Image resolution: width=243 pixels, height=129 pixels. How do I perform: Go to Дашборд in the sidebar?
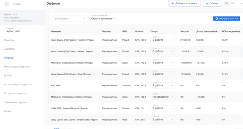coord(9,49)
